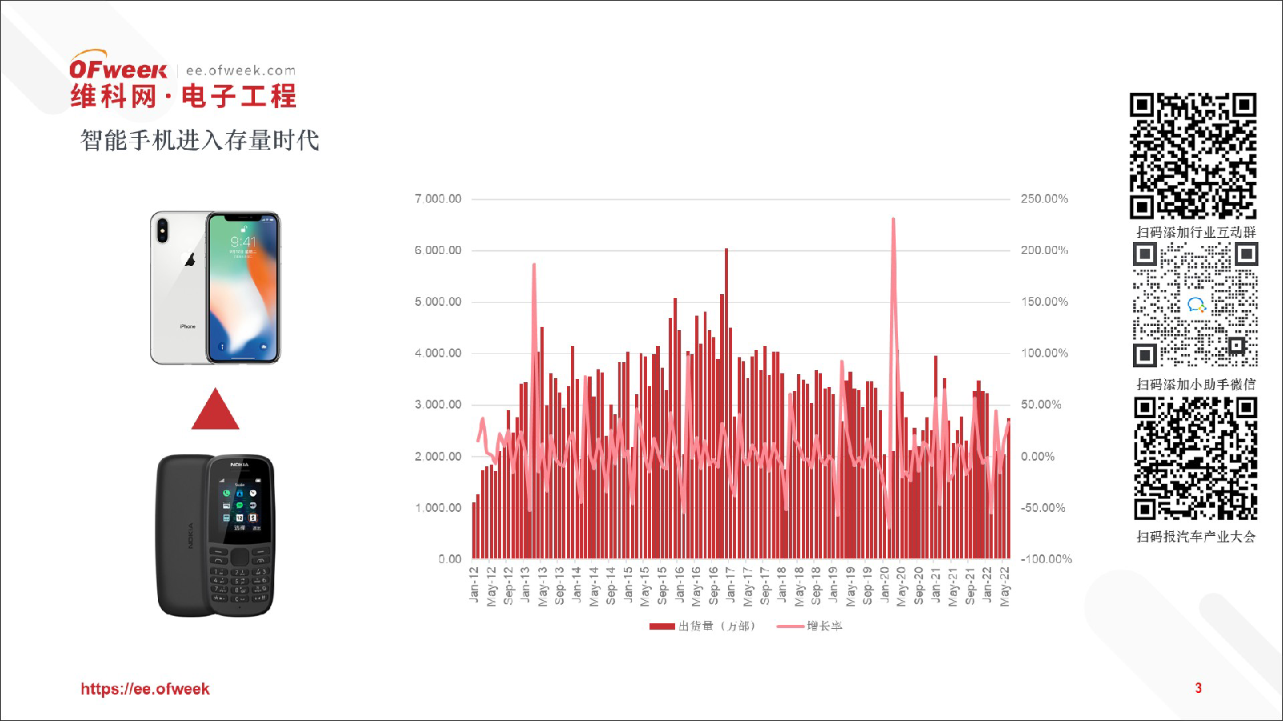This screenshot has height=721, width=1283.
Task: Click the 2,000.00 axis label
Action: point(438,457)
